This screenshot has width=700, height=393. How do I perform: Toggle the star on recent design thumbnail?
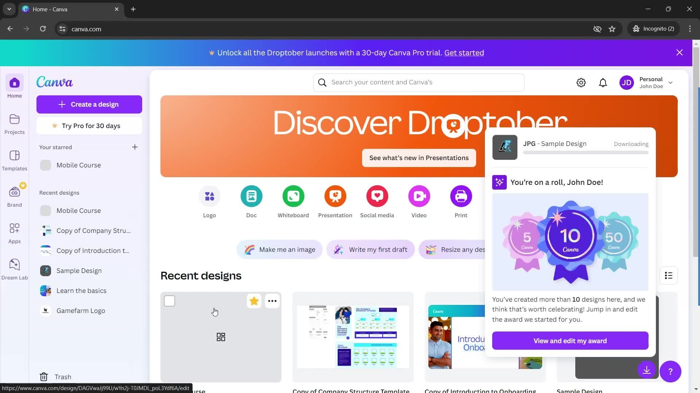point(254,301)
